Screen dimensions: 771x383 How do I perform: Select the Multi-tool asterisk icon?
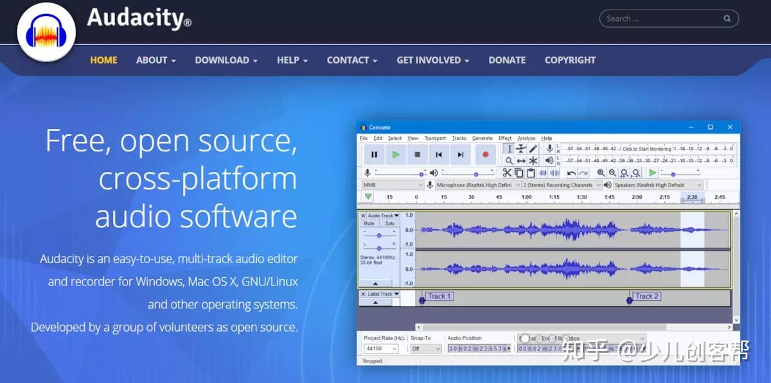click(x=533, y=160)
